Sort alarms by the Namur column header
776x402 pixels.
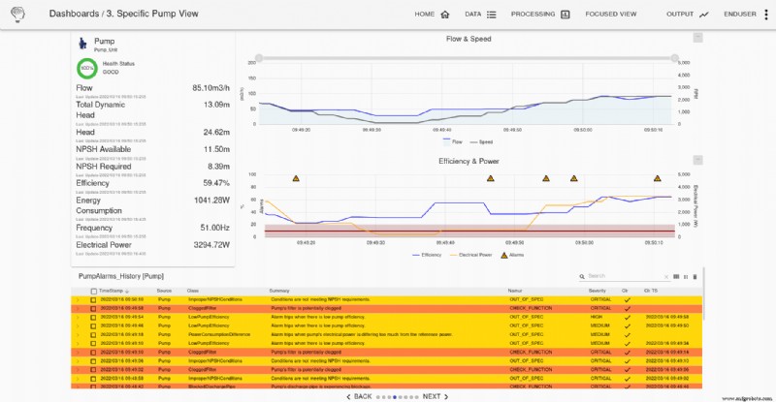[515, 292]
